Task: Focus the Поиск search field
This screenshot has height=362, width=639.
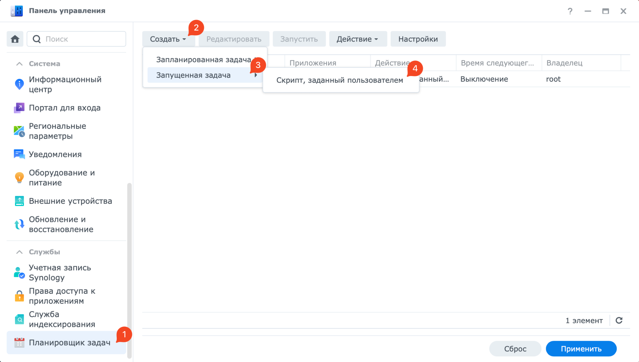Action: click(76, 39)
